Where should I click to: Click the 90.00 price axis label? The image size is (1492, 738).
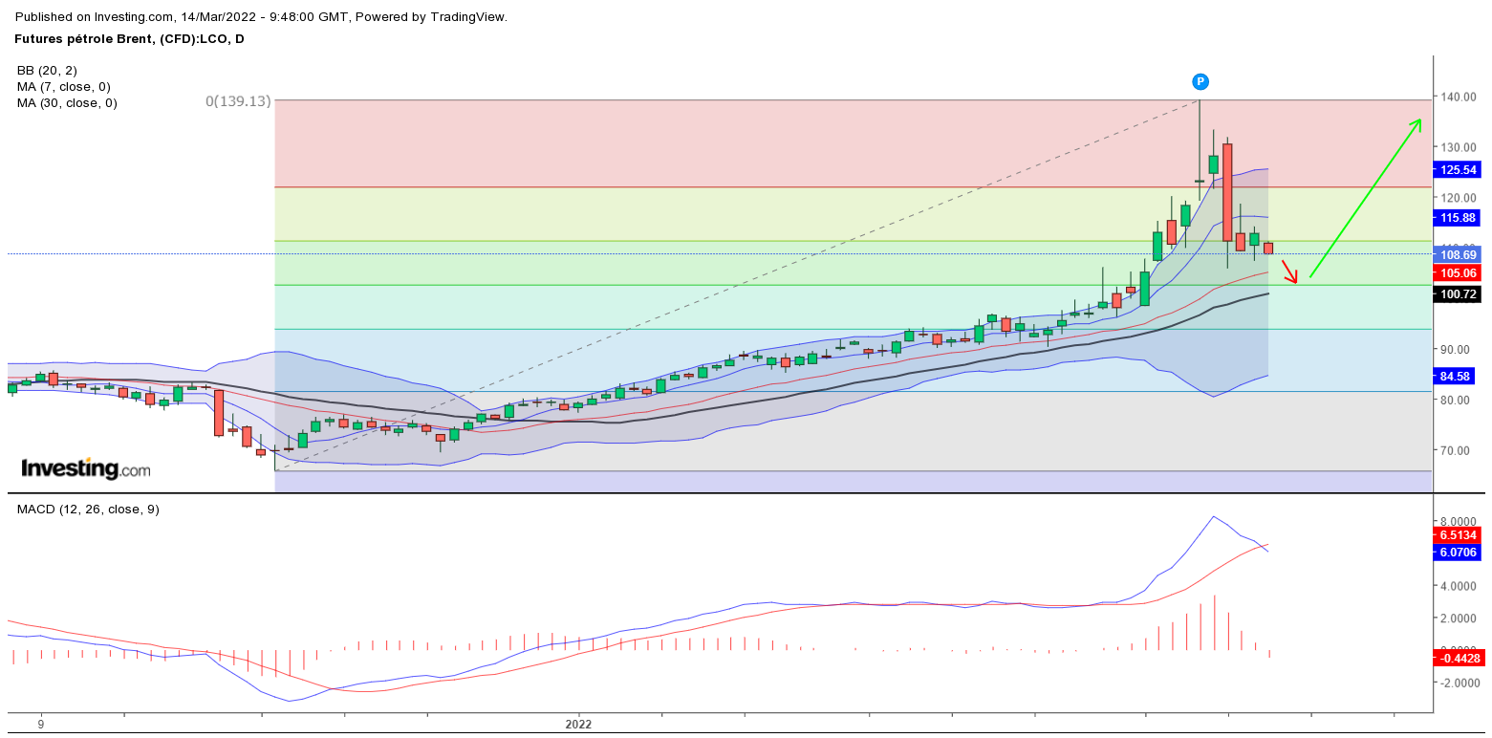tap(1456, 350)
